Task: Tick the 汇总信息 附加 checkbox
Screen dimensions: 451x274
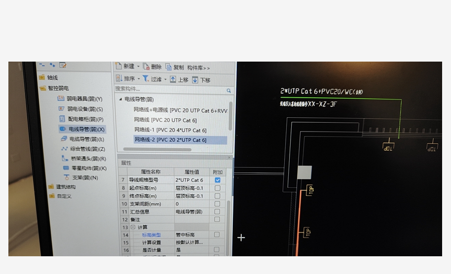Action: click(218, 212)
